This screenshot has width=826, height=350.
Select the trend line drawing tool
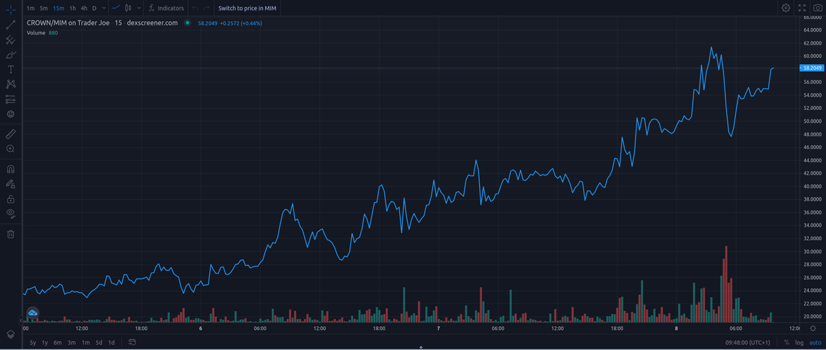[10, 24]
